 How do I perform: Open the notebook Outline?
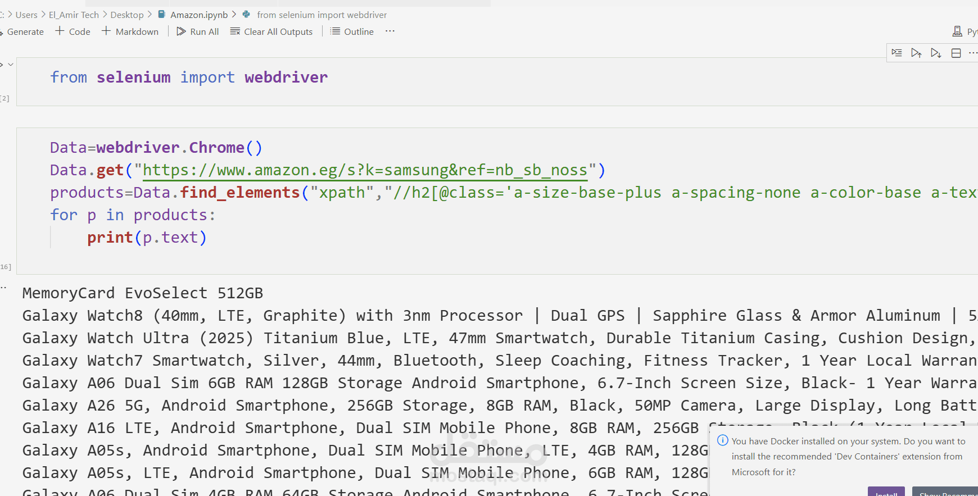352,31
